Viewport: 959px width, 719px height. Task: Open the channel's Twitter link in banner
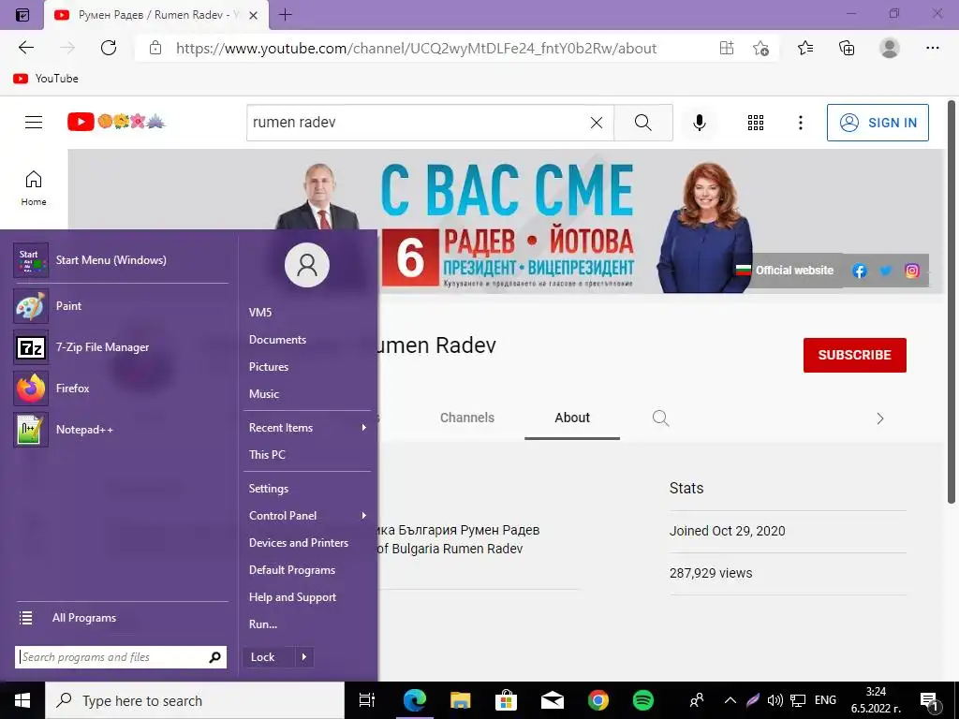point(885,271)
